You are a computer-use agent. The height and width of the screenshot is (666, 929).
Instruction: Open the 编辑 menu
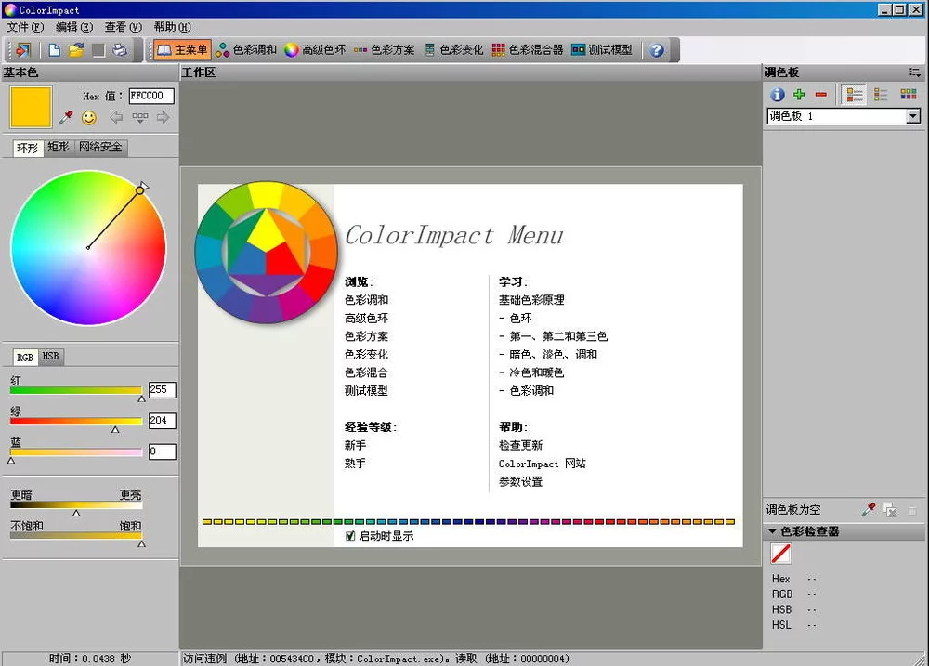pos(74,27)
